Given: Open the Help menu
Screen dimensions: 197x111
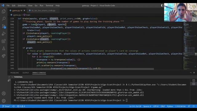Looking at the screenshot, I should click(58, 6).
